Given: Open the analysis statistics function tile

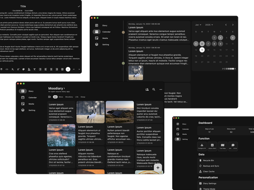Looking at the screenshot, I should coord(212,146).
